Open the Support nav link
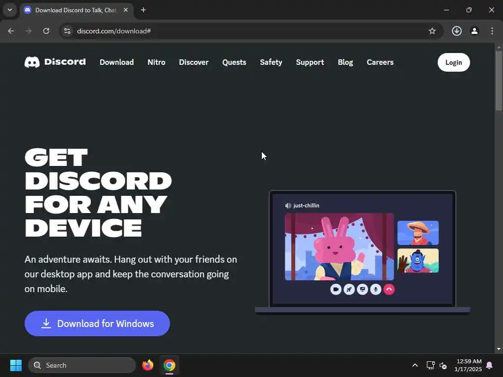This screenshot has width=503, height=377. 310,62
